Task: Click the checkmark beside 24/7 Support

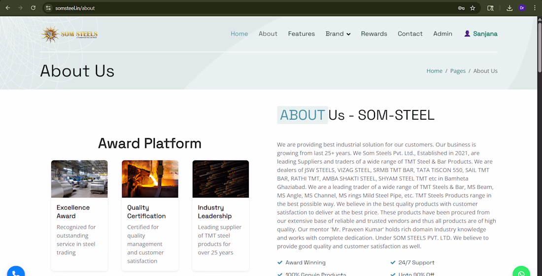Action: point(393,263)
